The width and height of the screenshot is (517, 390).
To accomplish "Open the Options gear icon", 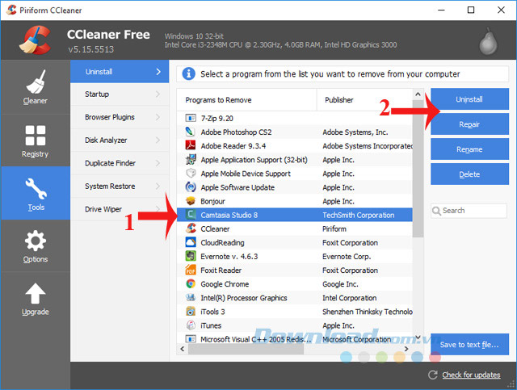I will 36,241.
